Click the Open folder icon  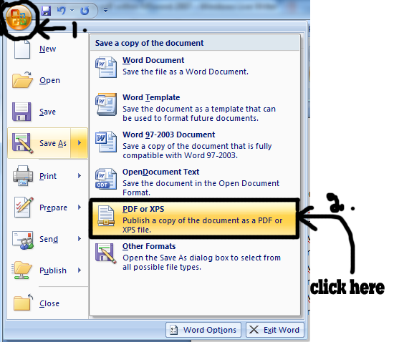pyautogui.click(x=22, y=80)
